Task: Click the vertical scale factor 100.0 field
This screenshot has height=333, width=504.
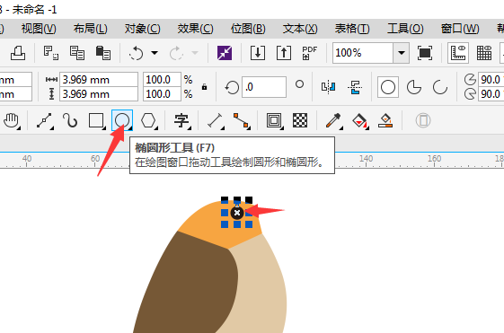Action: (162, 94)
